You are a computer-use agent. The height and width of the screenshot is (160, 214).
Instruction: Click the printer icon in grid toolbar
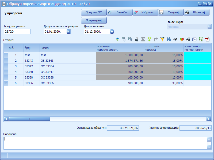click(188, 39)
